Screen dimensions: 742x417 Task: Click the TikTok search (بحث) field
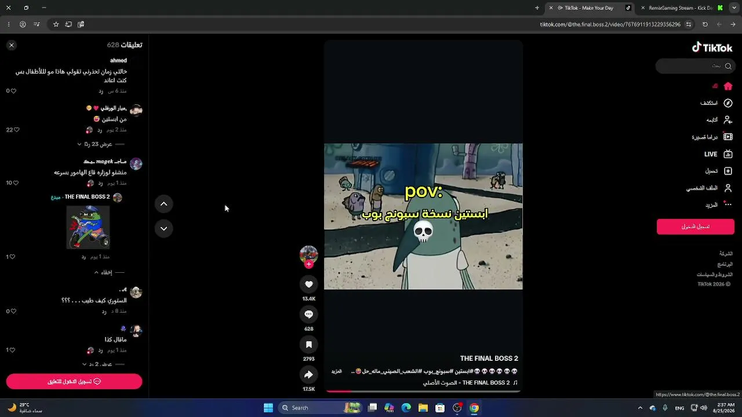pyautogui.click(x=695, y=66)
